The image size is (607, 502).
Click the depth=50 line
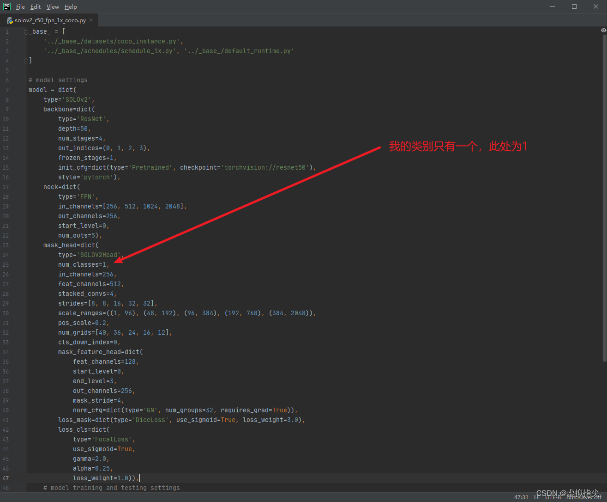[x=75, y=129]
